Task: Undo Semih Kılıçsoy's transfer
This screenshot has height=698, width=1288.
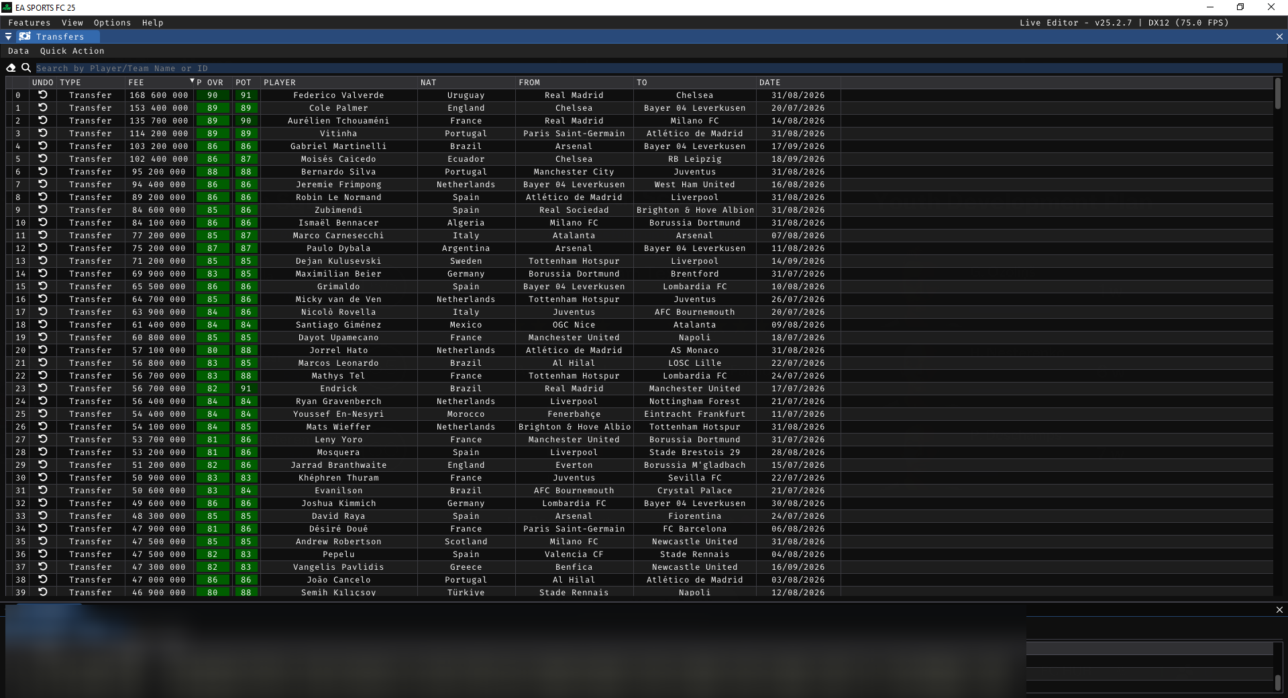Action: coord(43,593)
